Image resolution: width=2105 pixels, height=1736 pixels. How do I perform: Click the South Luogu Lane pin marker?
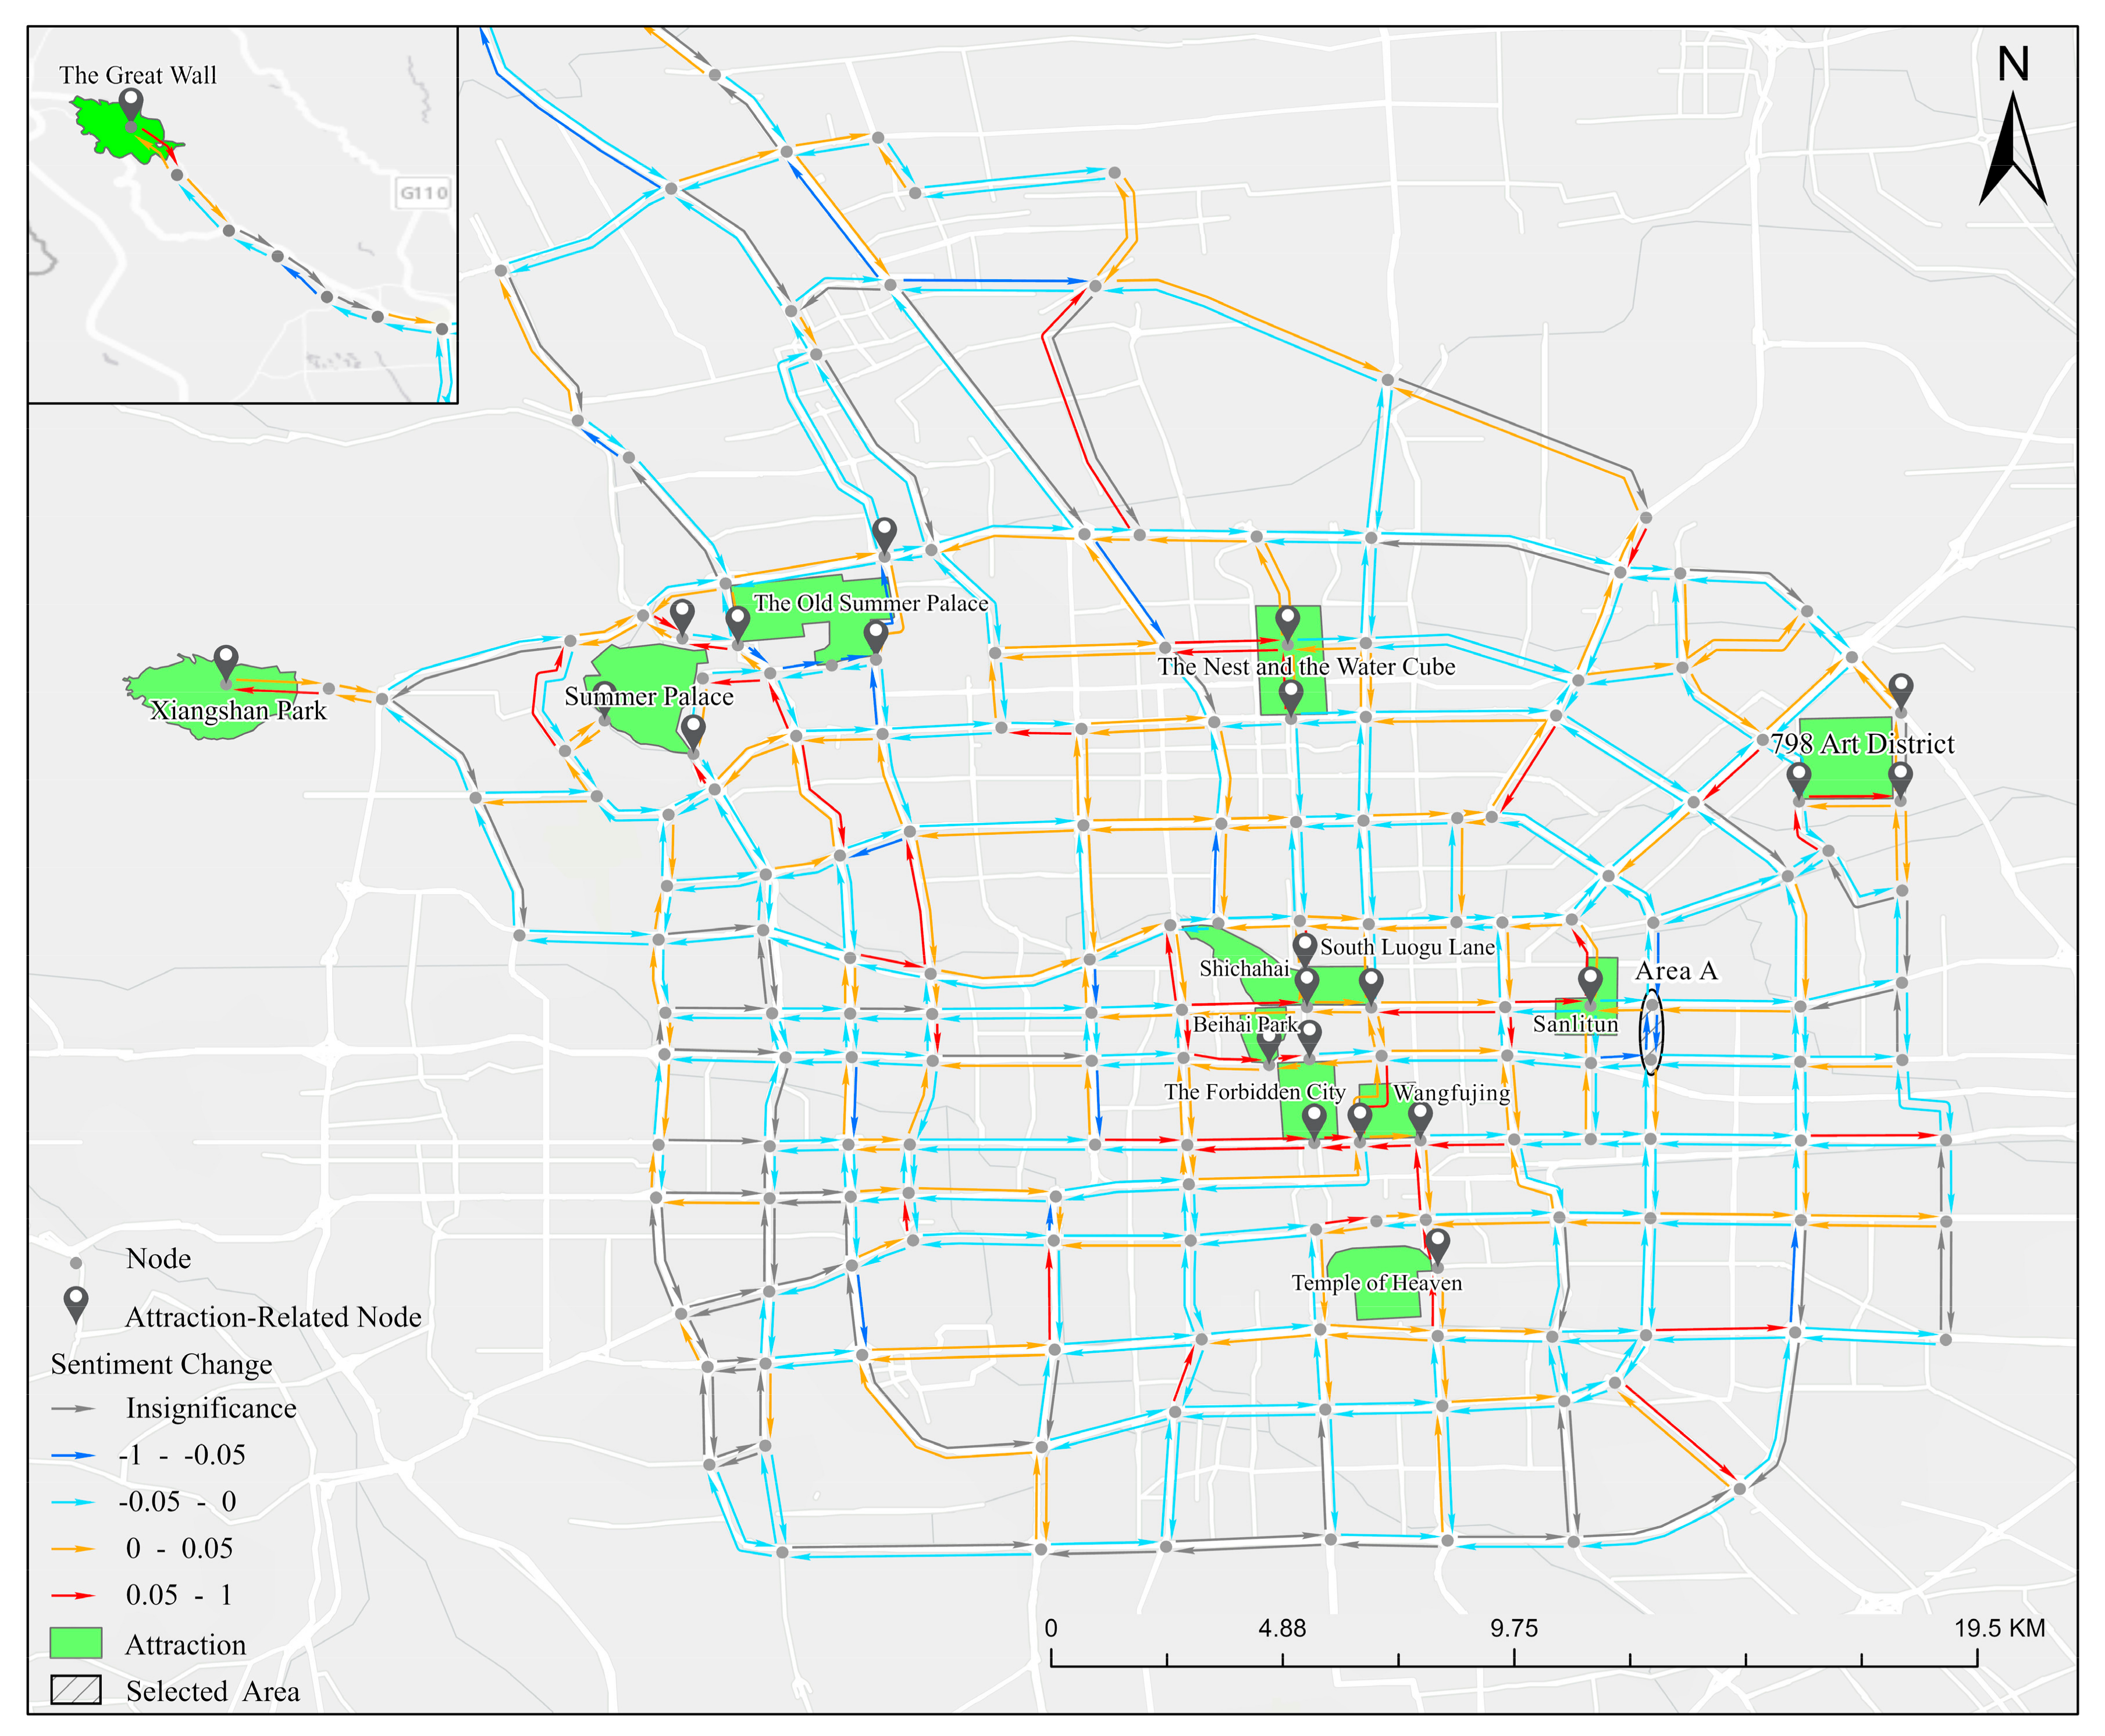(1305, 947)
